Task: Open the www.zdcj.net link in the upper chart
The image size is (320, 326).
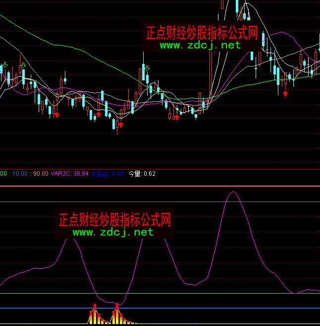Action: coord(200,45)
